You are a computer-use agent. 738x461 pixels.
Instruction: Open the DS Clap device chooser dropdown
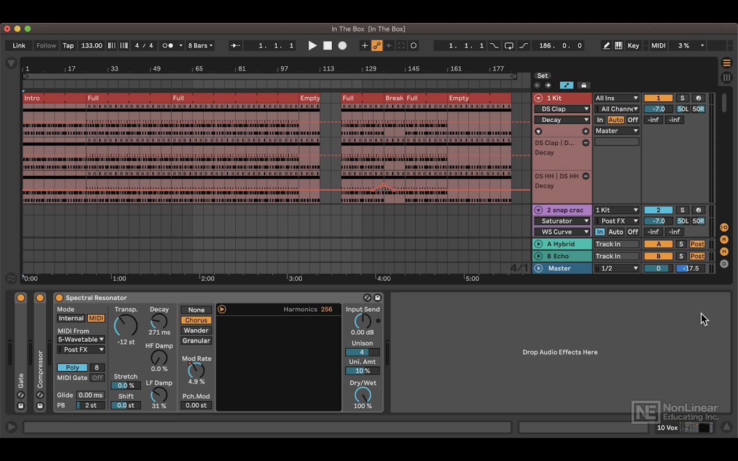coord(562,109)
